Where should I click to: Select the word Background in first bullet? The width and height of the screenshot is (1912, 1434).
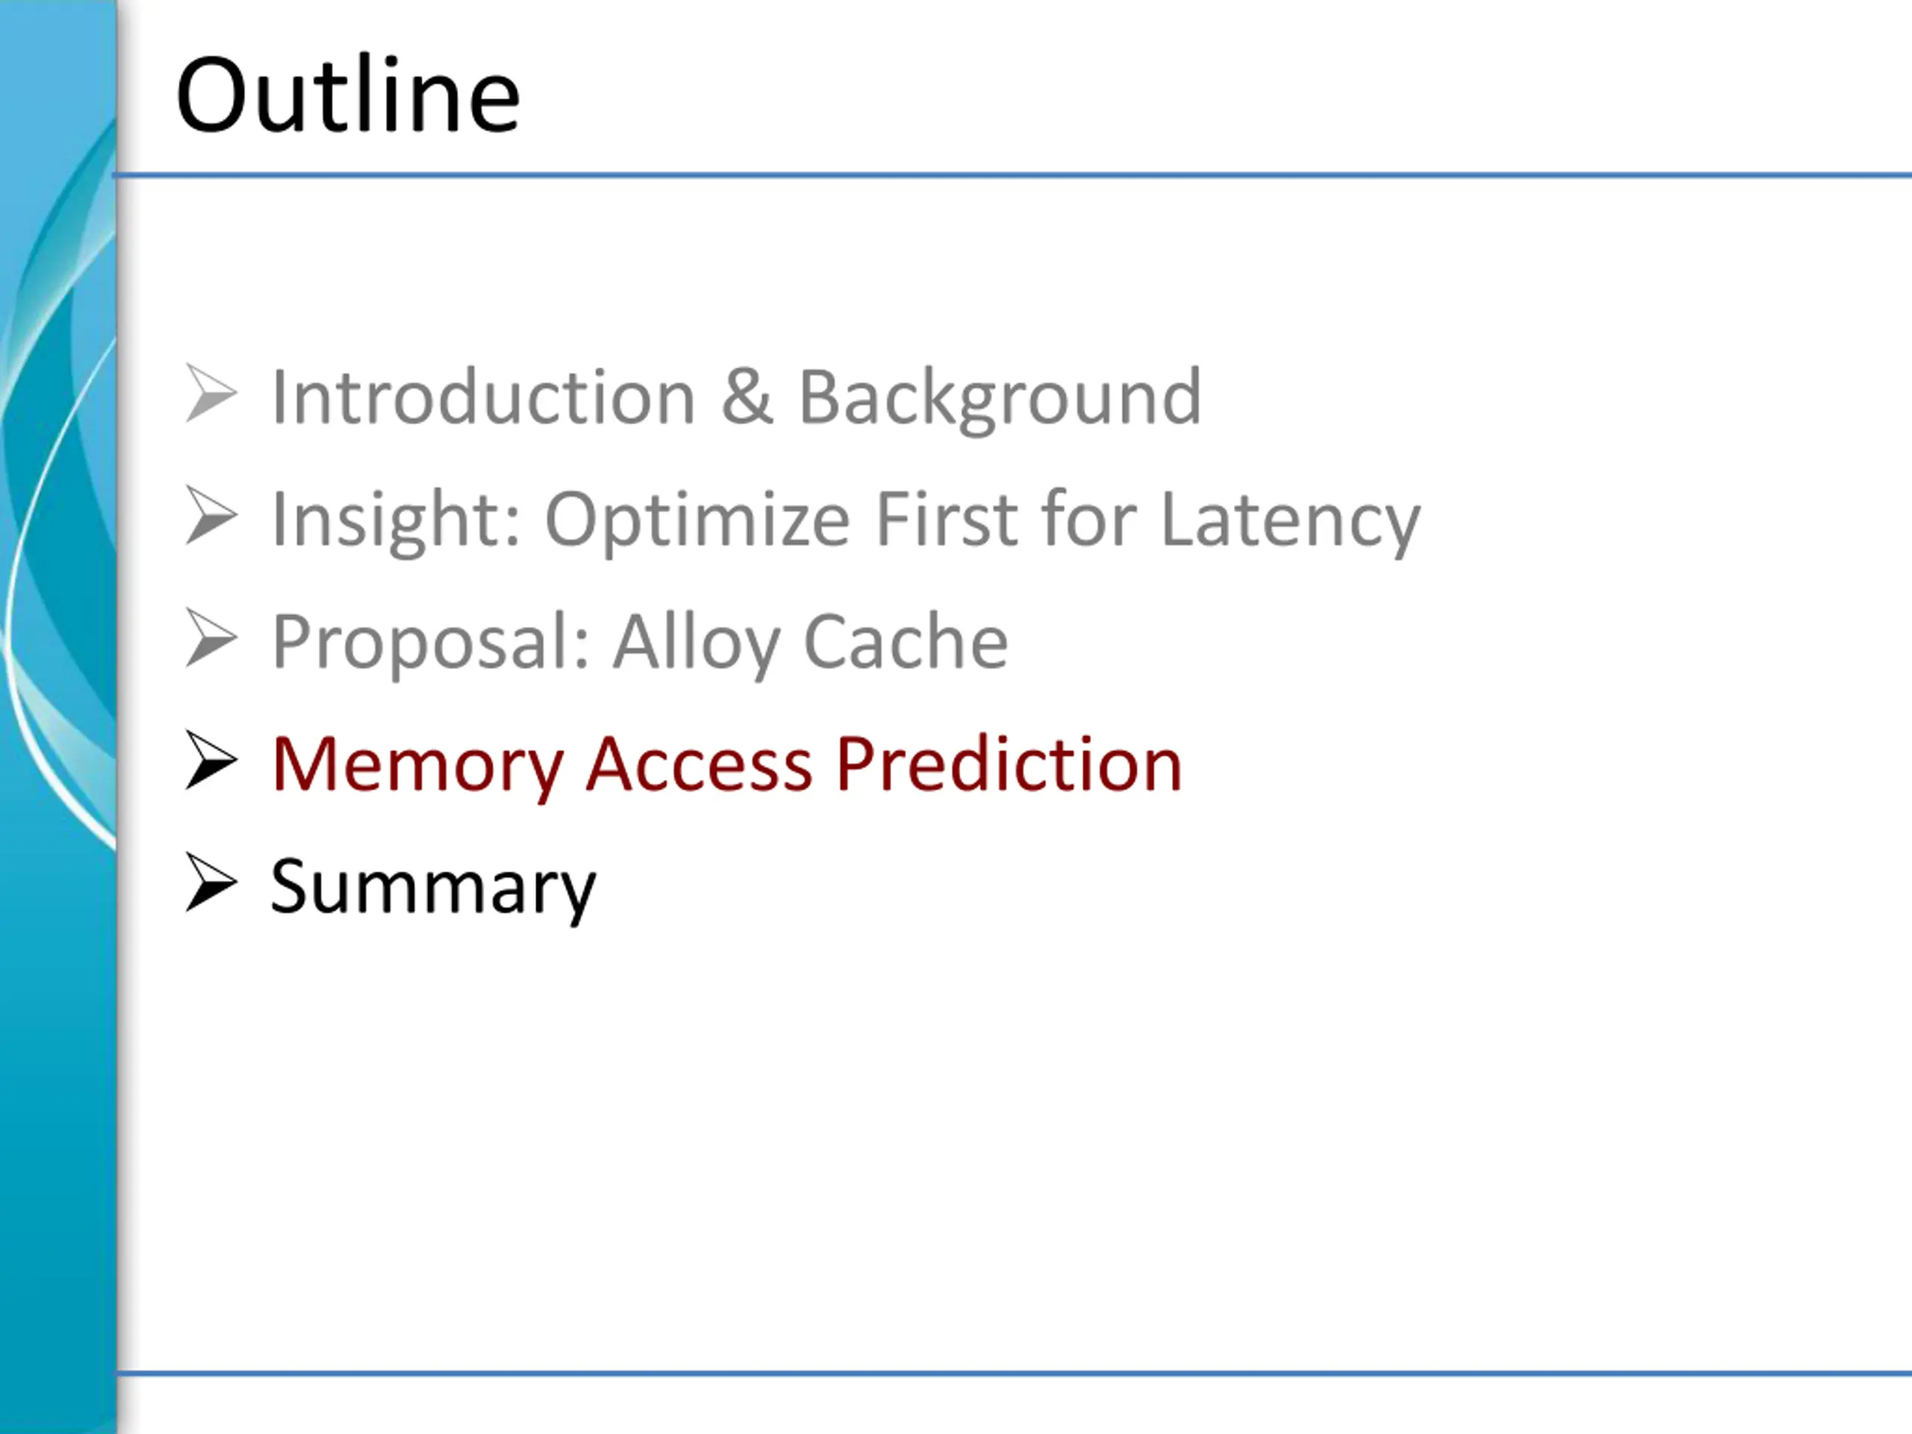[1000, 399]
